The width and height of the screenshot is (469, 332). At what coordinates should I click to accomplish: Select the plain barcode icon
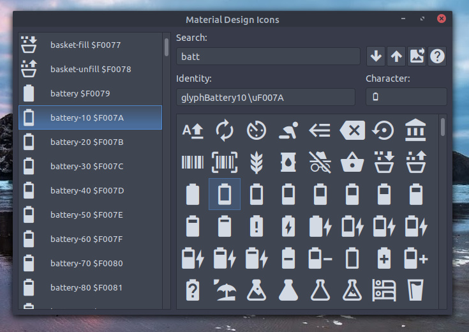(193, 162)
